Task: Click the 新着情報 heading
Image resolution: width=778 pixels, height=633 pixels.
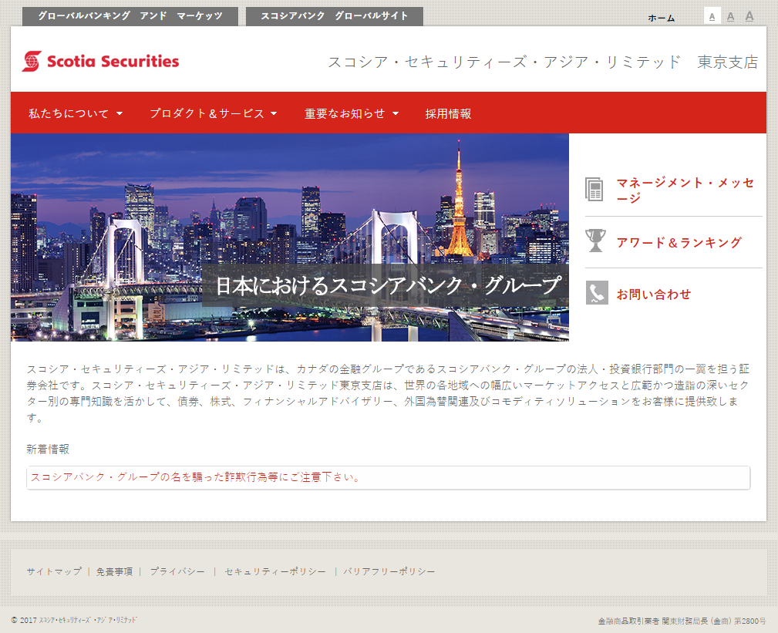Action: [48, 449]
